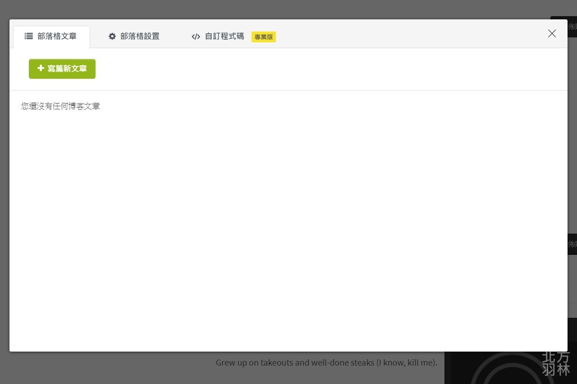Open the 自訂程式碼 tab
Image resolution: width=577 pixels, height=384 pixels.
tap(234, 36)
